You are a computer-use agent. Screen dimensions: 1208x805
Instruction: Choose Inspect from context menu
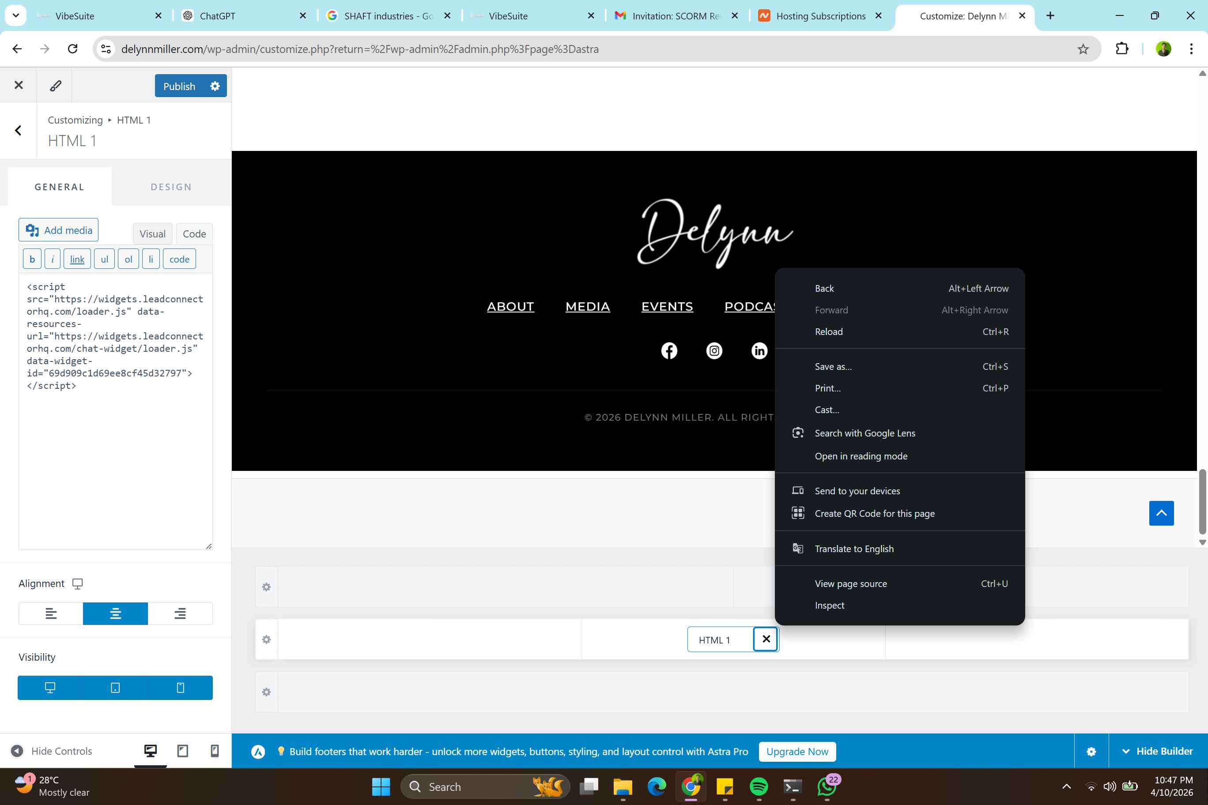(x=900, y=605)
